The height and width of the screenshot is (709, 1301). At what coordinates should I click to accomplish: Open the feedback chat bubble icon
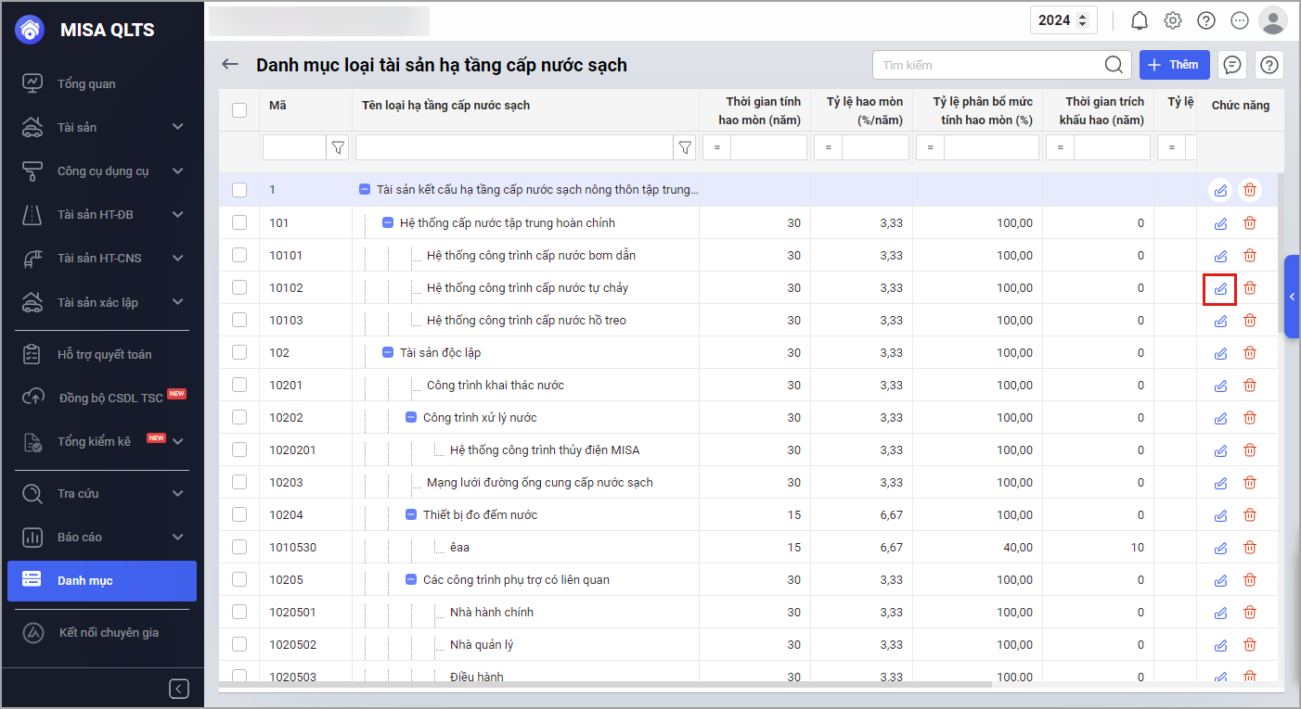[1232, 65]
